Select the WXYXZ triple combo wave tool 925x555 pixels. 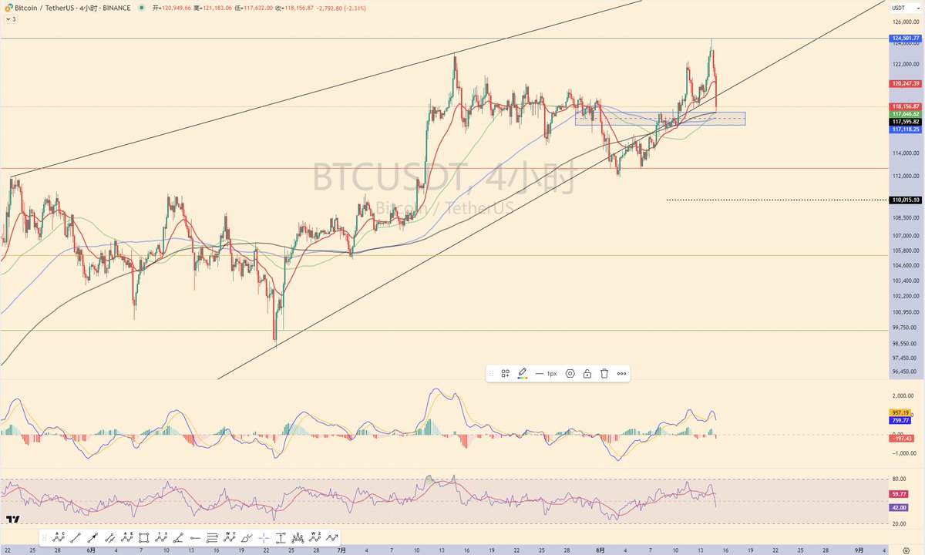point(314,538)
